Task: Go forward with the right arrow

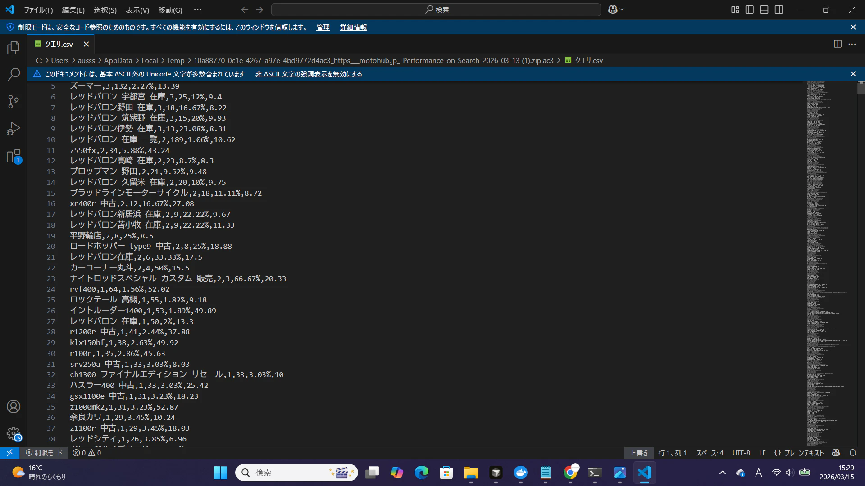Action: tap(259, 9)
